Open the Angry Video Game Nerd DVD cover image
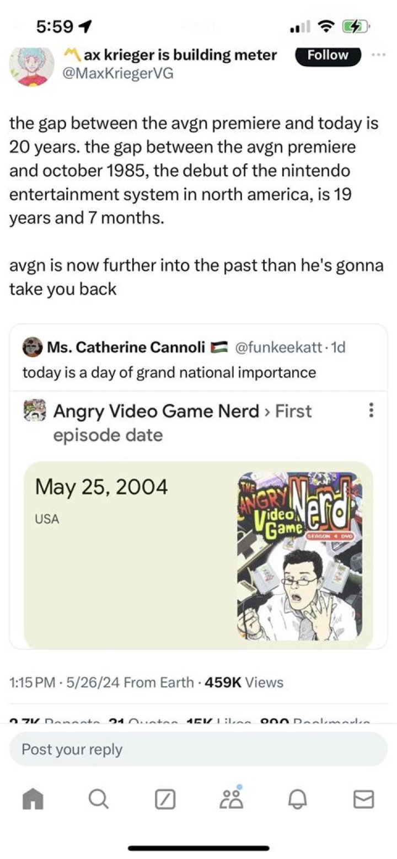The height and width of the screenshot is (859, 397). point(300,555)
